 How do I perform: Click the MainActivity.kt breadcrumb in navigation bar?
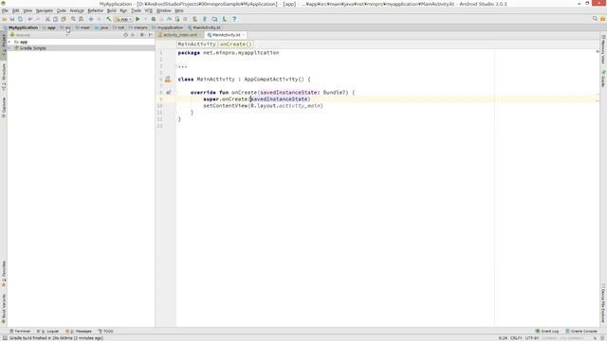204,27
